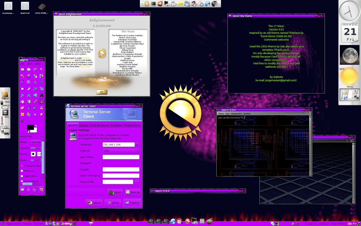This screenshot has height=226, width=361.
Task: Open the Xtns menu in GIMP
Action: [x=30, y=64]
